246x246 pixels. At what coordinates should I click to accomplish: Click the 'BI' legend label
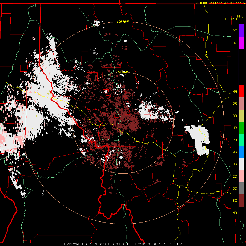[x=235, y=201]
